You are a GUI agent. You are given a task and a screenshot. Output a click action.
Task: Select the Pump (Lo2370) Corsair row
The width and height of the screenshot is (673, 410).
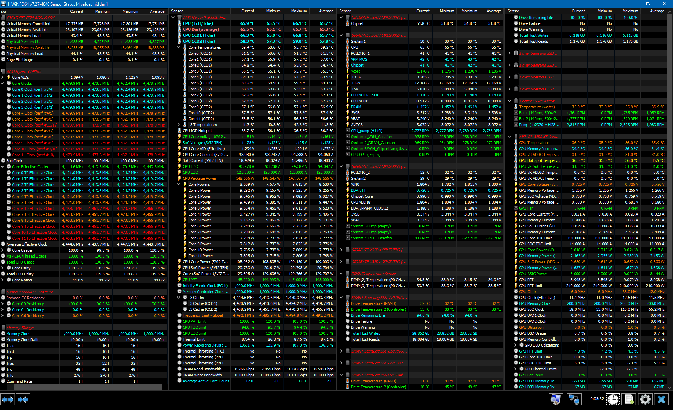(589, 125)
